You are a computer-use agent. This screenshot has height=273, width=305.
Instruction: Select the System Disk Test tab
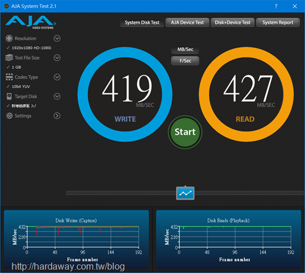point(142,23)
